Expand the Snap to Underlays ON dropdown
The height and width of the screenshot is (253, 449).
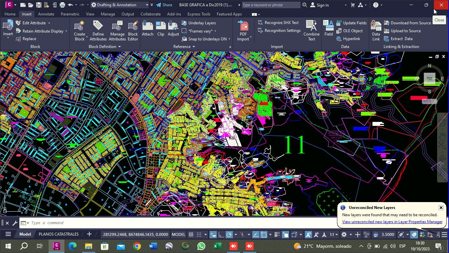tap(229, 39)
